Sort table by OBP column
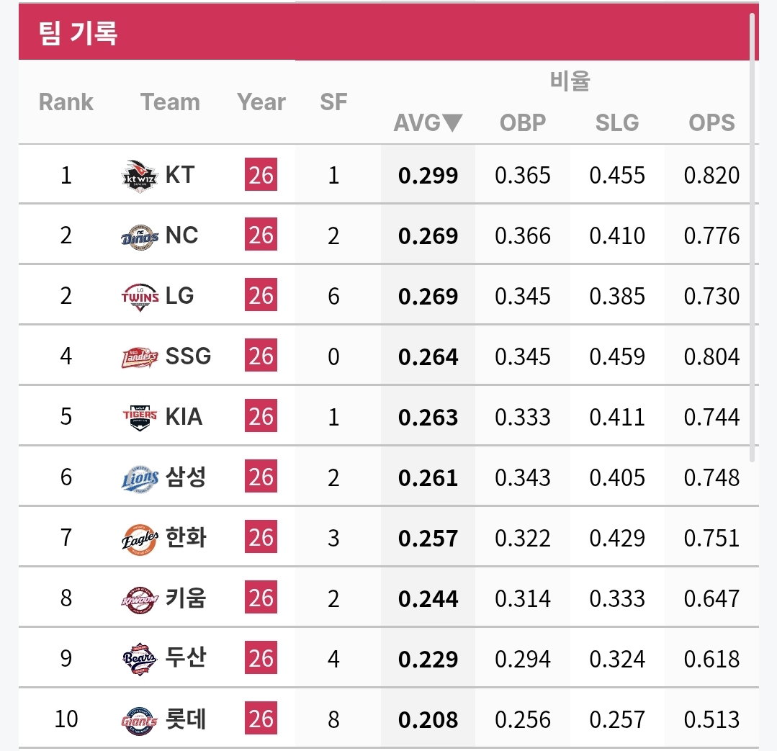 (x=522, y=123)
